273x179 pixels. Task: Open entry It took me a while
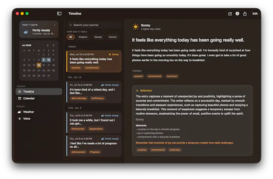94,123
